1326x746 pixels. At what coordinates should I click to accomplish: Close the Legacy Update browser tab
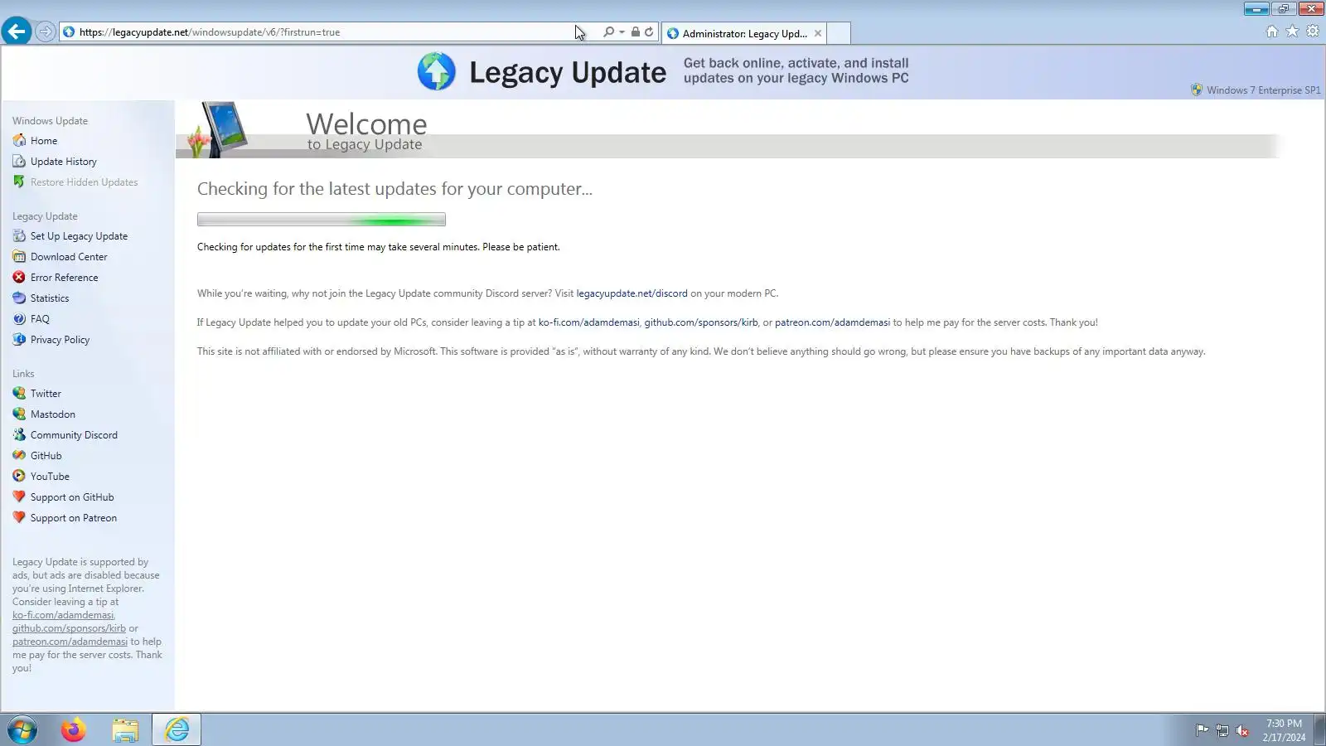click(x=818, y=33)
